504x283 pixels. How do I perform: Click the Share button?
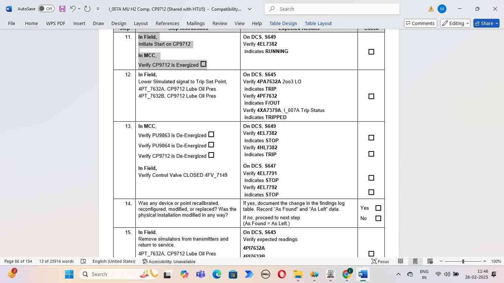coord(486,23)
